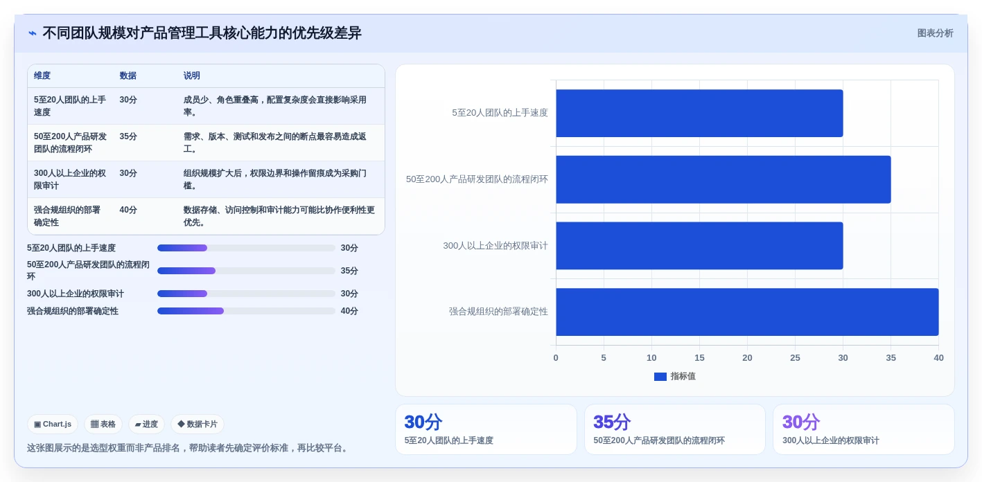This screenshot has width=982, height=482.
Task: Click the 数据 column header
Action: [128, 76]
